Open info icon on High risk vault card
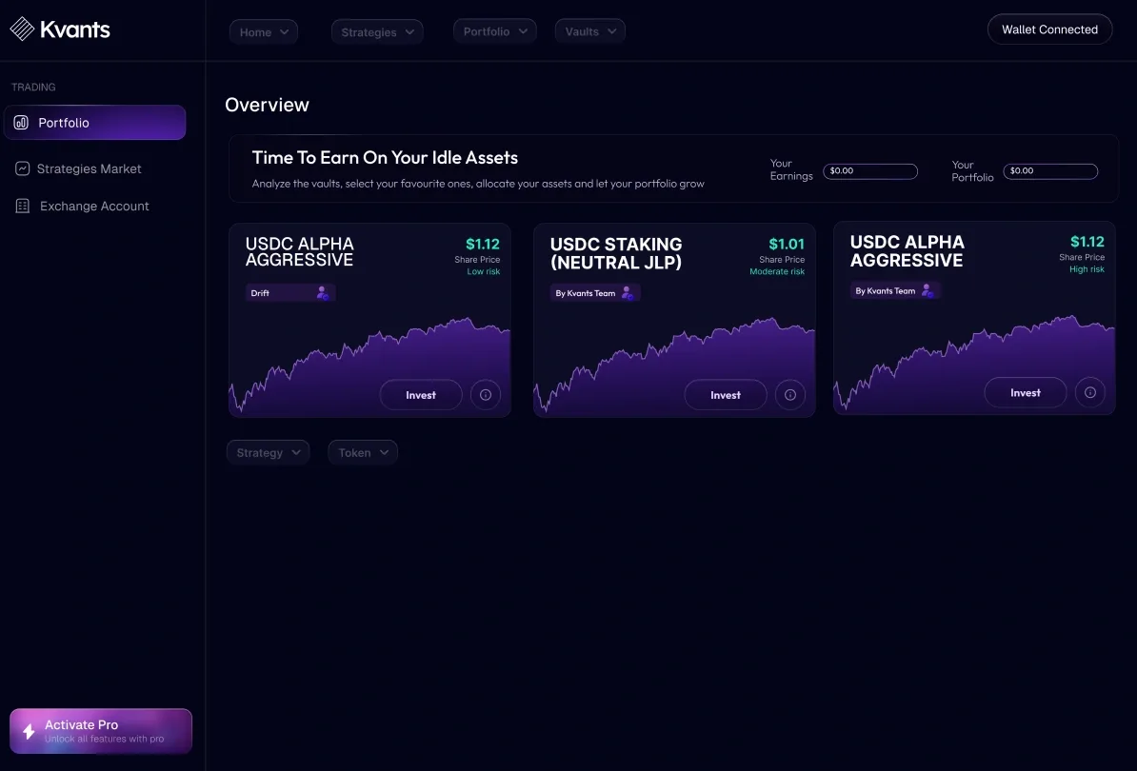 (1090, 393)
